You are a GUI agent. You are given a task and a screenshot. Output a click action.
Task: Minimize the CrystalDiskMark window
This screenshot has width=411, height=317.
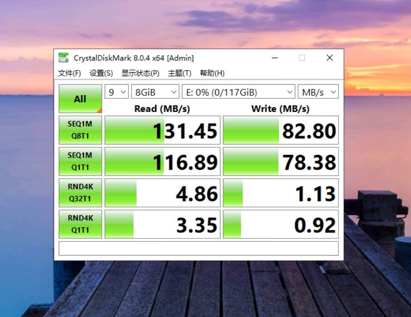(x=275, y=58)
